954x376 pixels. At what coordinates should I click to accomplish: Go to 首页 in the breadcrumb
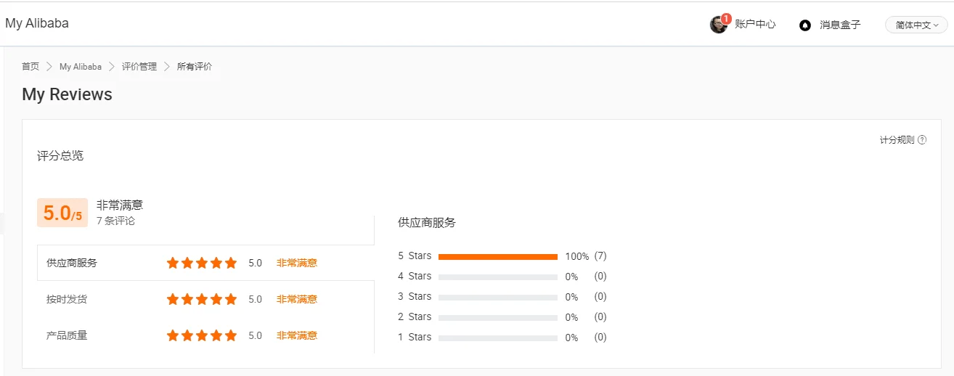(30, 66)
